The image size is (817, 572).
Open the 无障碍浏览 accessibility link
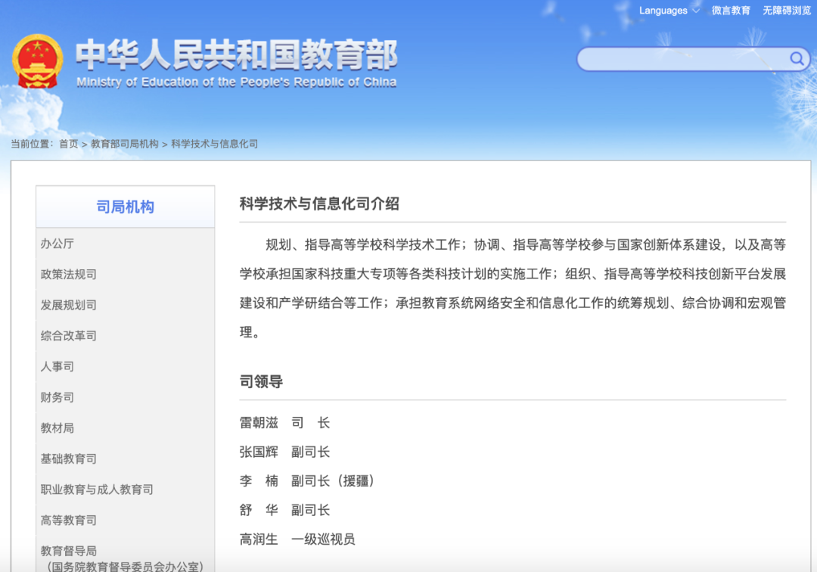(x=787, y=11)
